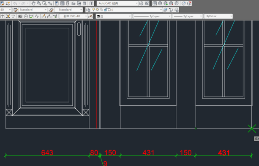Screen dimensions: 259x166
Task: Open the QuickCalc calculator icon
Action: click(x=84, y=3)
